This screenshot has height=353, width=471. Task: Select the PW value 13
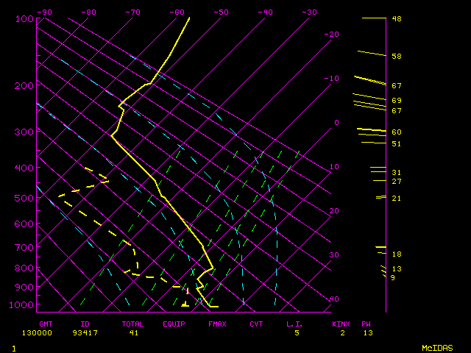tap(367, 333)
